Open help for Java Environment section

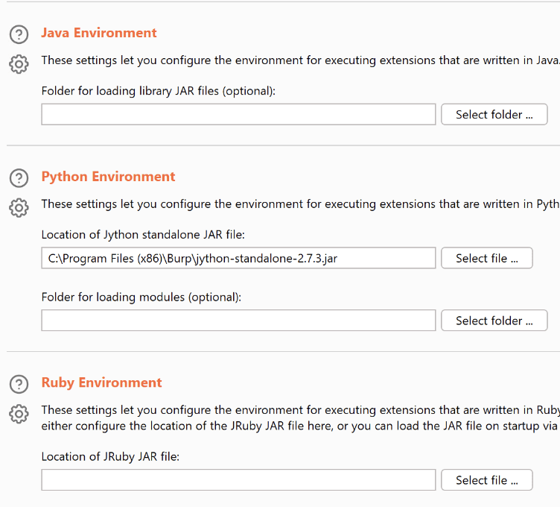pyautogui.click(x=19, y=34)
